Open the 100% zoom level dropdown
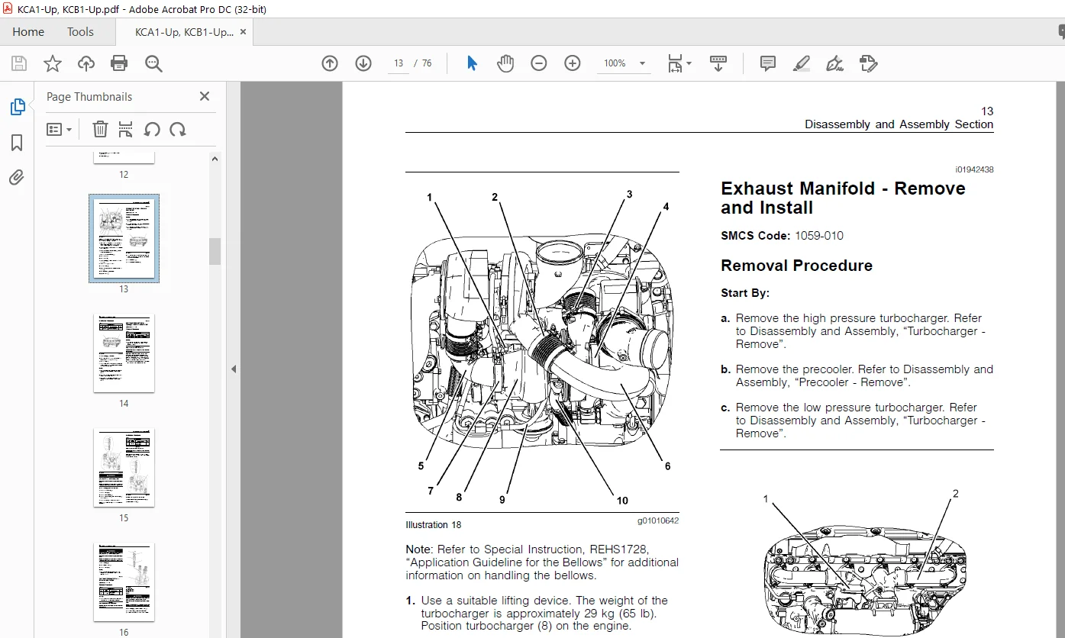Image resolution: width=1065 pixels, height=638 pixels. point(642,63)
